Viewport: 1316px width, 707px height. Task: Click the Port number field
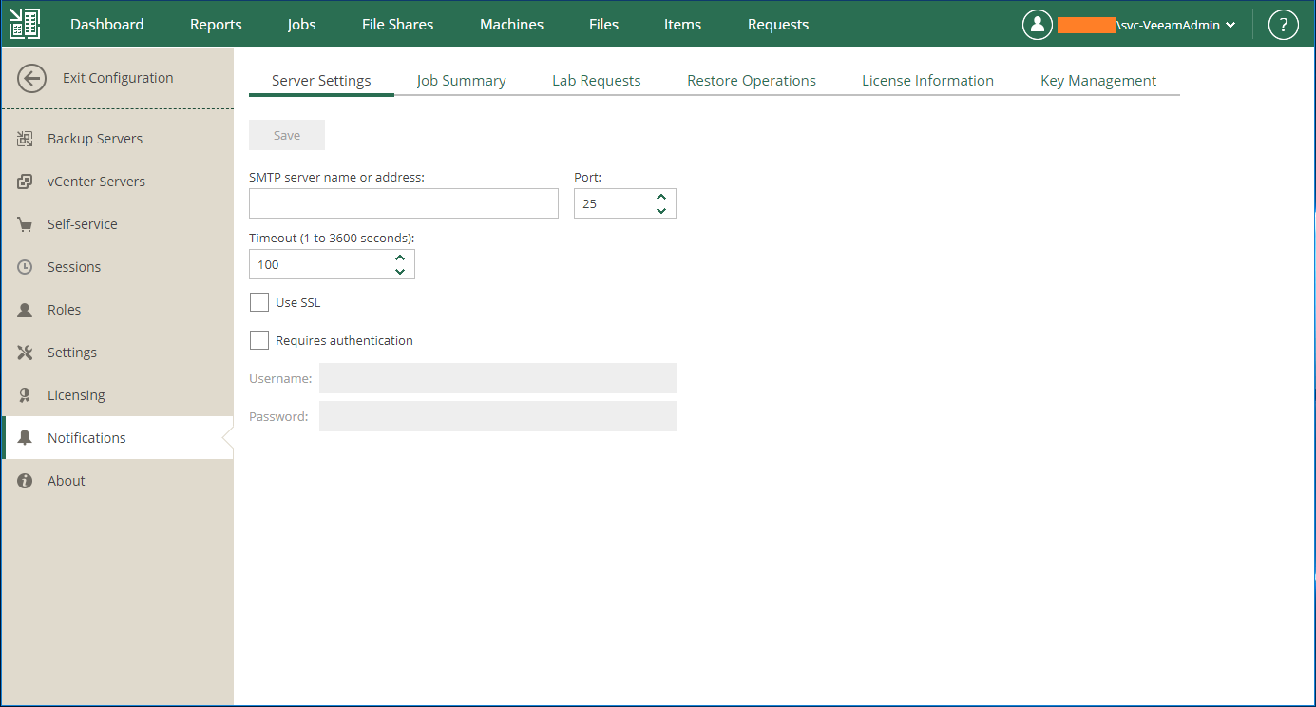pyautogui.click(x=625, y=203)
